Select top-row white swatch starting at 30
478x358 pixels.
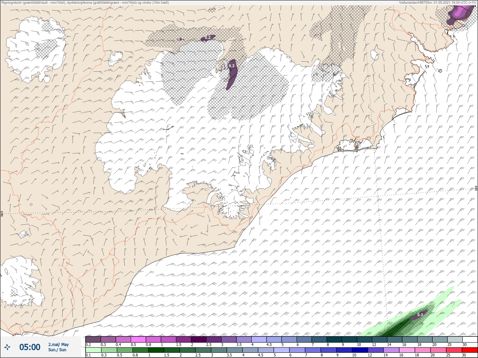tap(470, 339)
